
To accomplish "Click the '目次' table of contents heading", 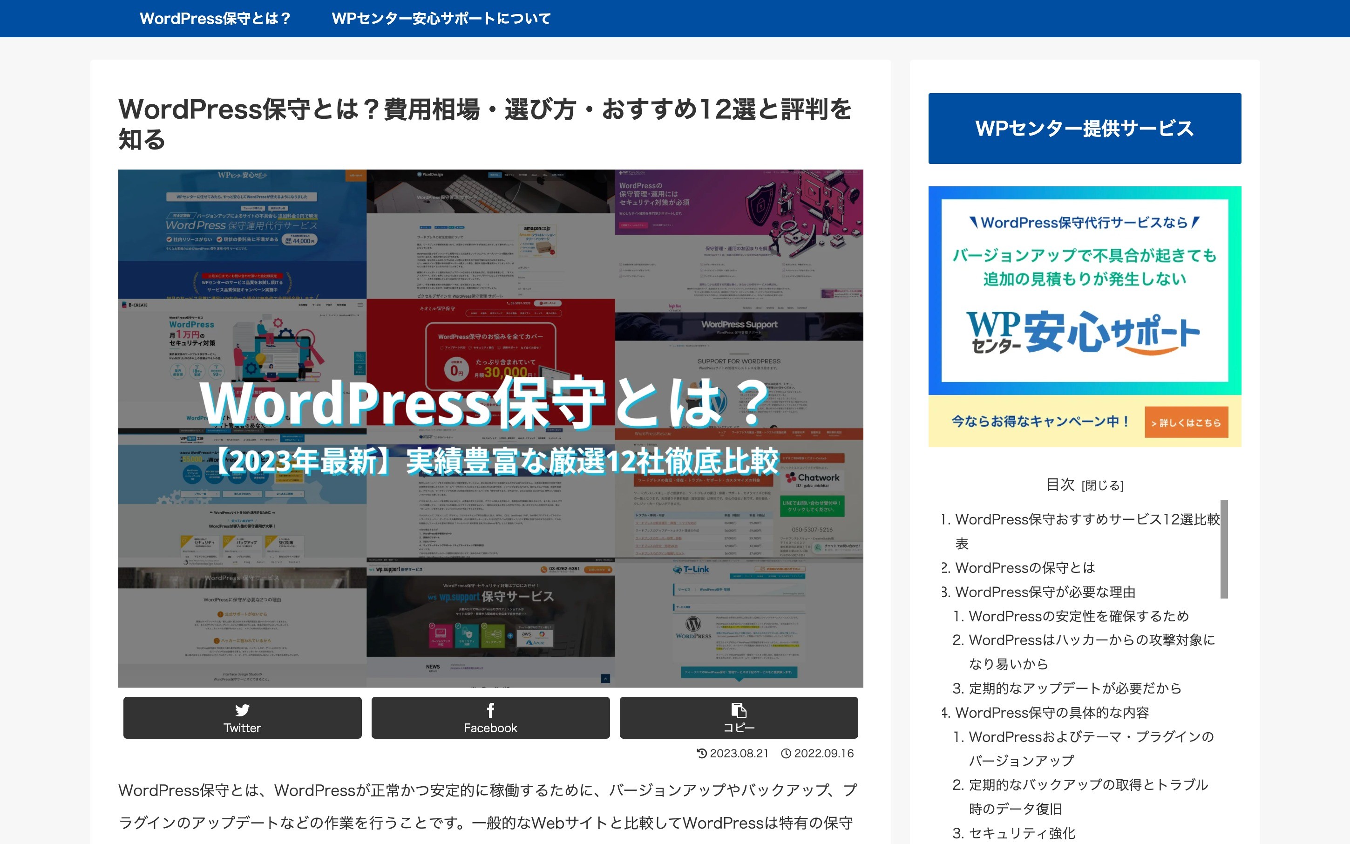I will [1060, 484].
